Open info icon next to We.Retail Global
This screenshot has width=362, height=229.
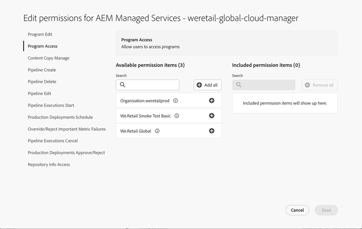(x=157, y=131)
